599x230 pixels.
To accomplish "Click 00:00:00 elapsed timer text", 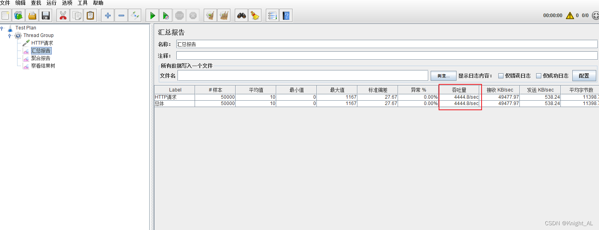I will pyautogui.click(x=553, y=16).
